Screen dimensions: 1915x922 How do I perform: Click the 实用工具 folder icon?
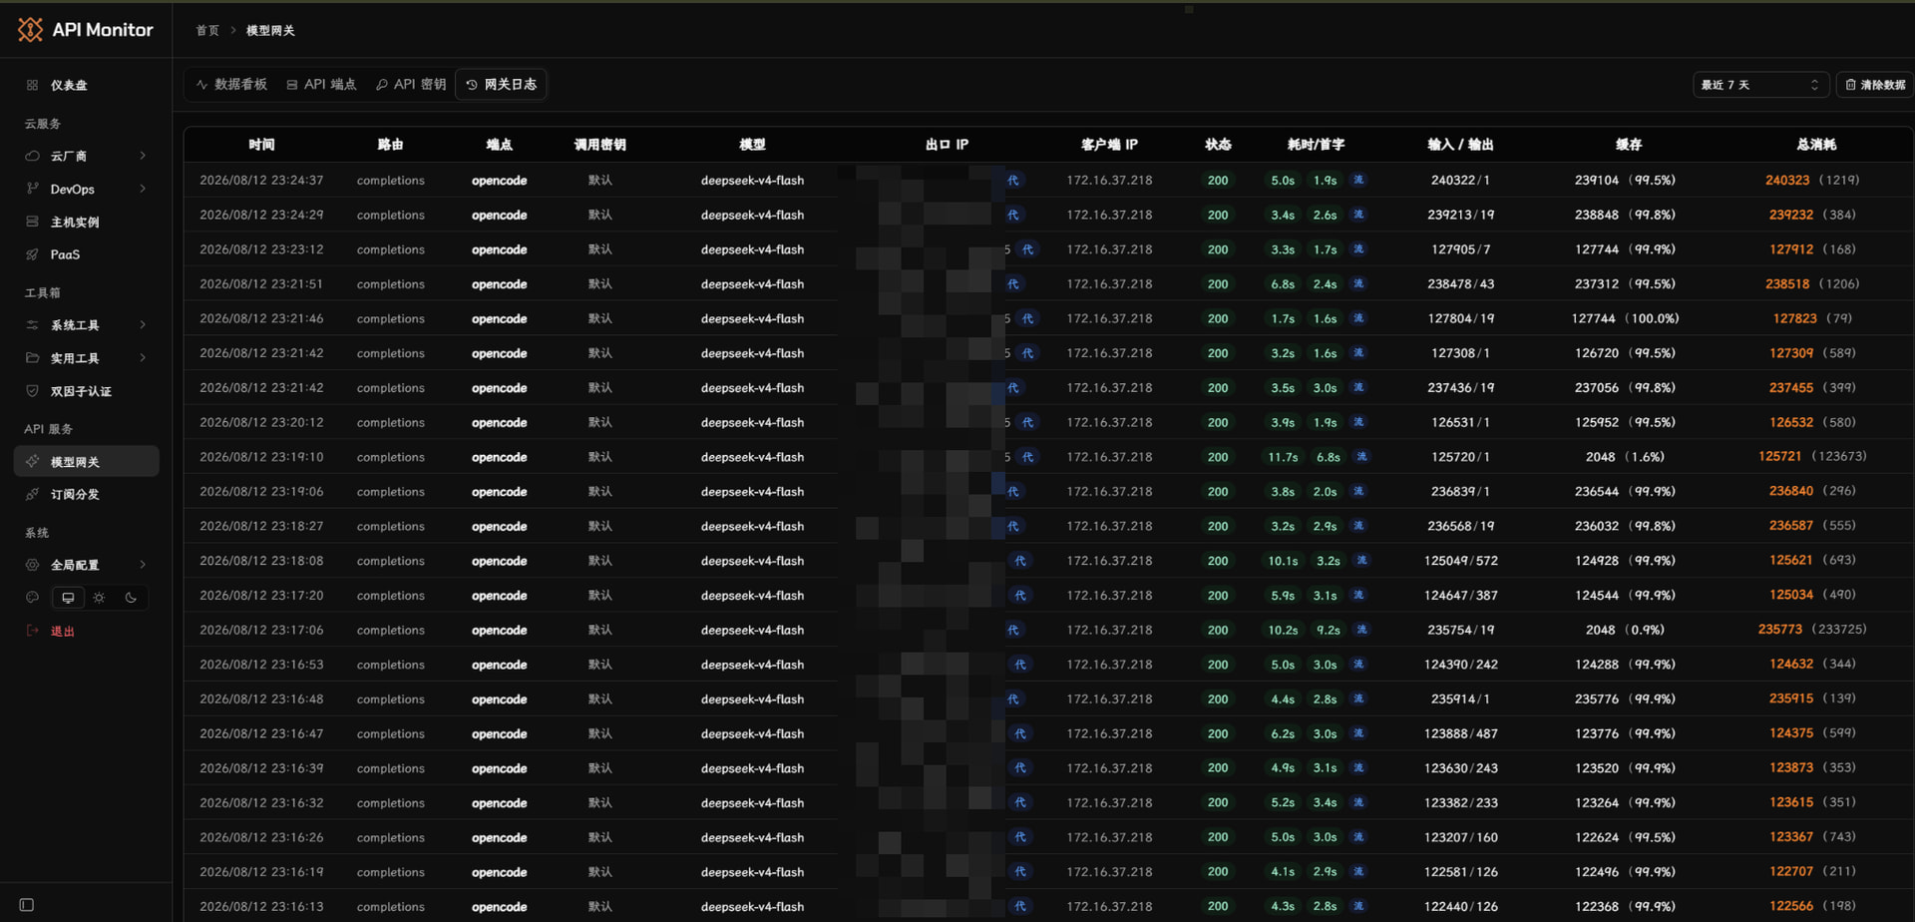32,358
